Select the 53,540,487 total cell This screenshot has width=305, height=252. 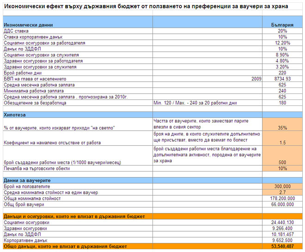point(282,246)
